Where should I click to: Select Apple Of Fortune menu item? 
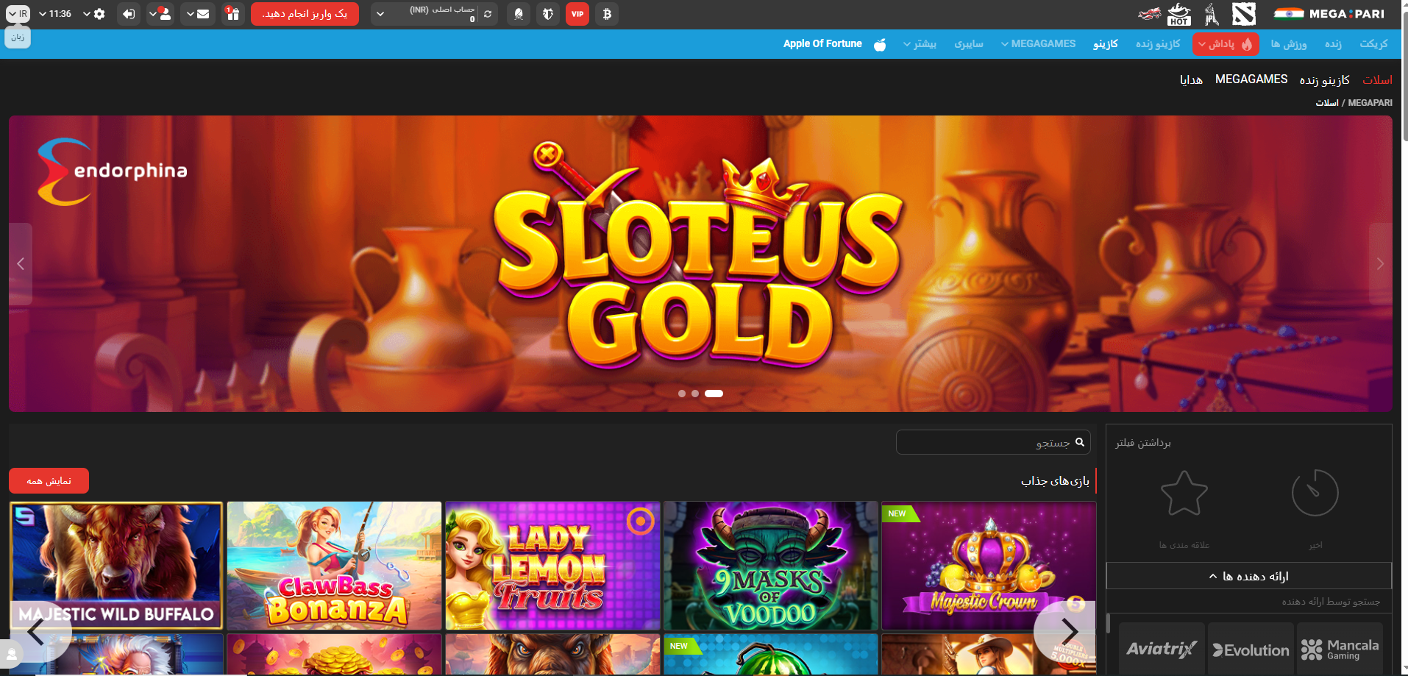pyautogui.click(x=822, y=44)
